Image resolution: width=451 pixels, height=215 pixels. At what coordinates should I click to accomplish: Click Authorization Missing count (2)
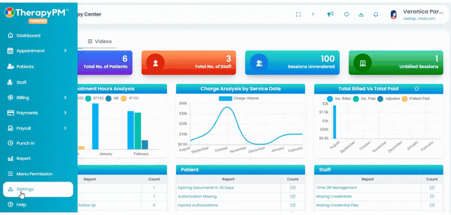[x=292, y=196]
